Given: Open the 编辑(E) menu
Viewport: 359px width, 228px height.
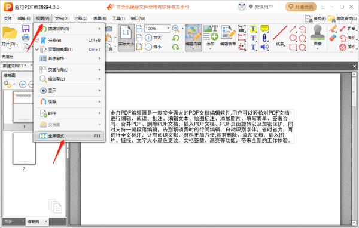Looking at the screenshot, I should [24, 19].
